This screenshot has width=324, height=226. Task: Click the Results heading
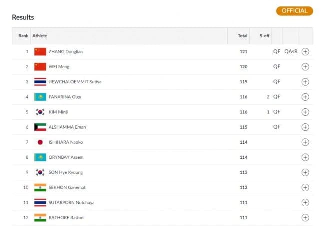23,17
